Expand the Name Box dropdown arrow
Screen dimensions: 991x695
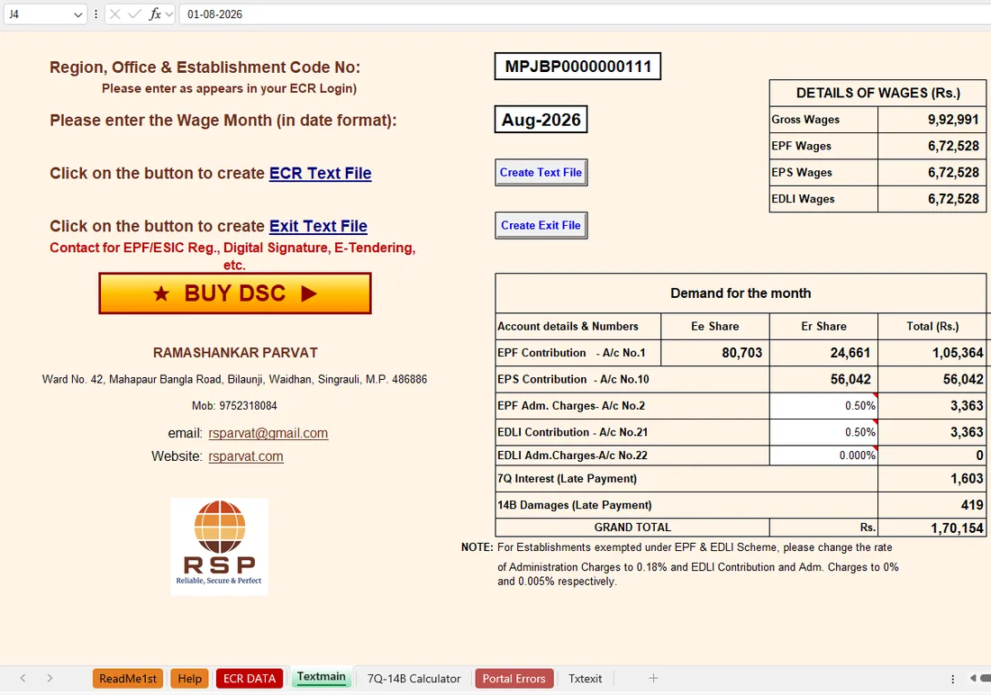pos(77,14)
